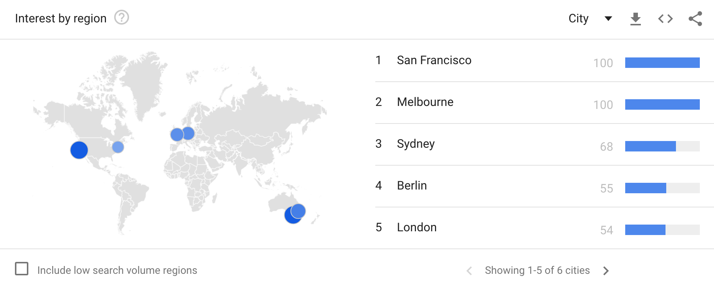Download the region data as CSV
The image size is (714, 288).
[x=635, y=19]
